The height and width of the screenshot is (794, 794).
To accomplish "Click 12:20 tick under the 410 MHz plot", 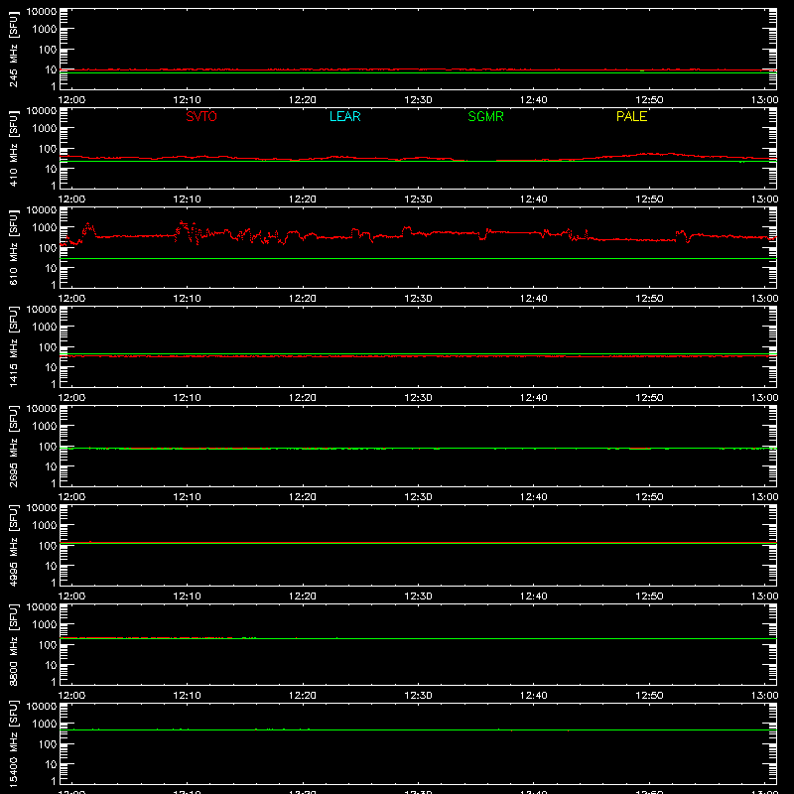I will (303, 199).
